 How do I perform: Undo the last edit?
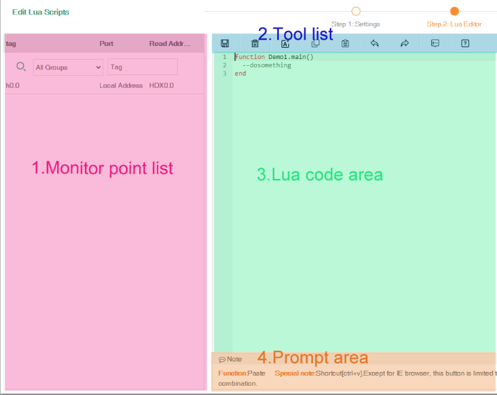375,43
